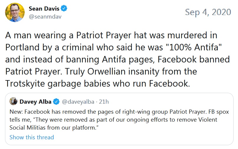Click the Show this thread link
Viewport: 238px width, 149px height.
pos(32,137)
